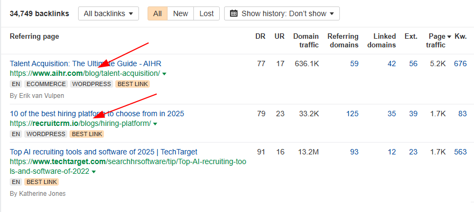The width and height of the screenshot is (474, 212).
Task: Click the Page traffic sort arrow
Action: [x=449, y=37]
